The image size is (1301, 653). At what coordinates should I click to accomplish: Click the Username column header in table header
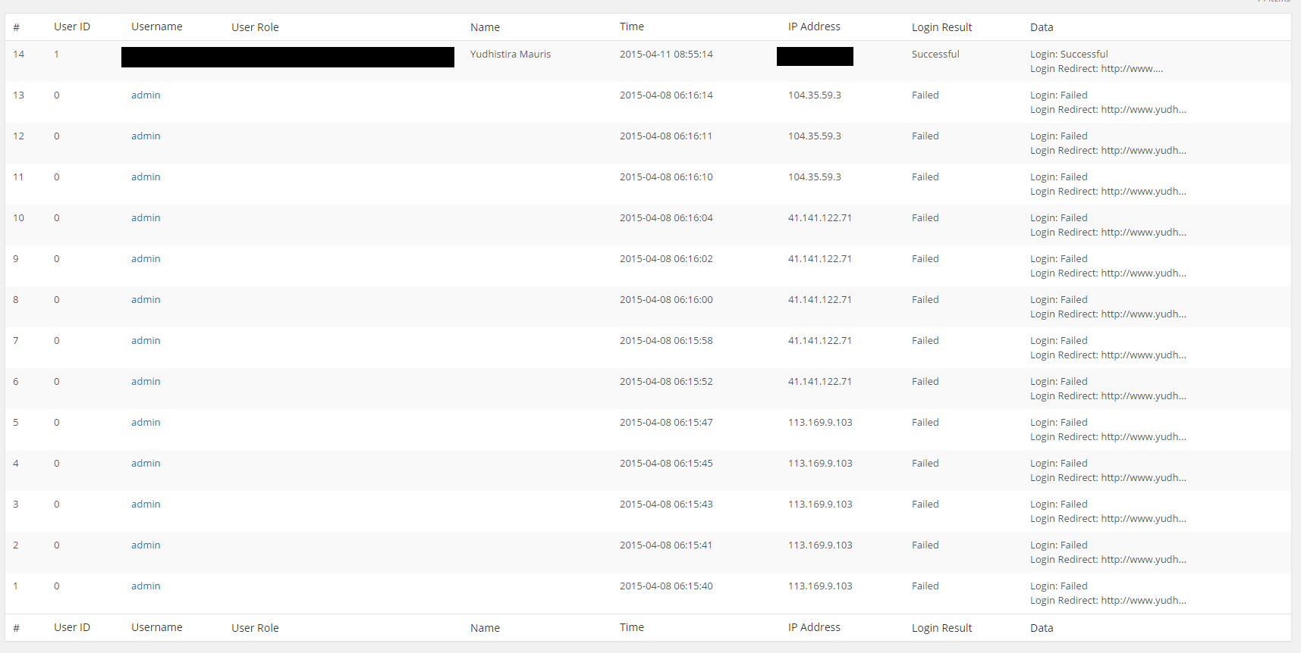click(x=156, y=27)
